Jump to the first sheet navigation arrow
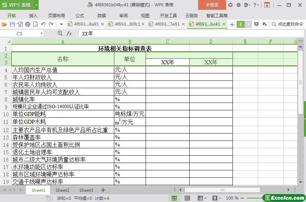This screenshot has width=306, height=202. coord(4,190)
